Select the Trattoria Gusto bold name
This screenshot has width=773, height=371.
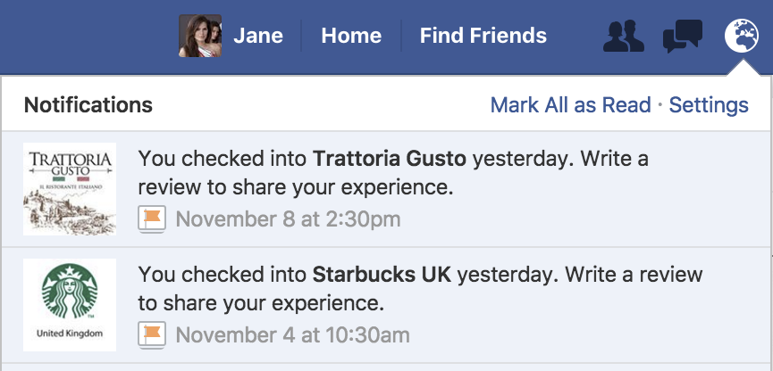[390, 159]
